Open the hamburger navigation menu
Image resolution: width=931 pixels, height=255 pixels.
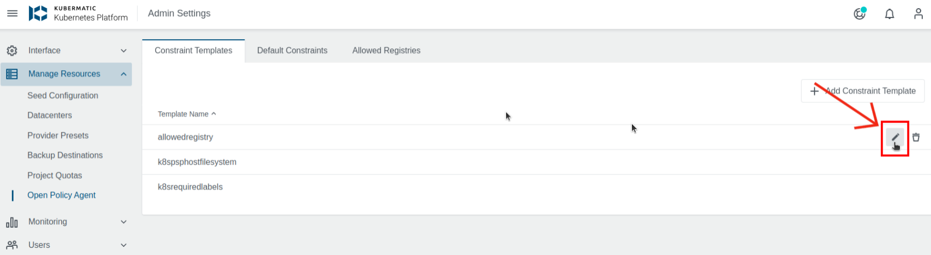tap(12, 13)
